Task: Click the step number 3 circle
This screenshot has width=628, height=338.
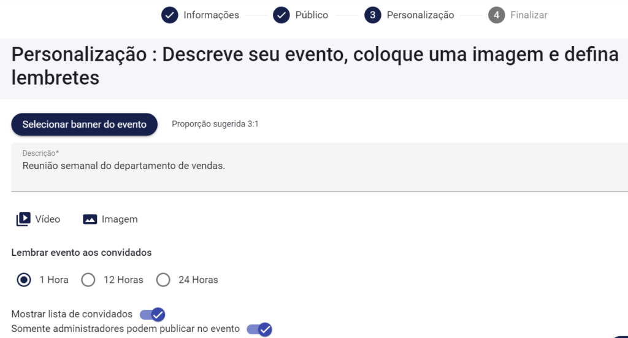Action: click(x=373, y=15)
